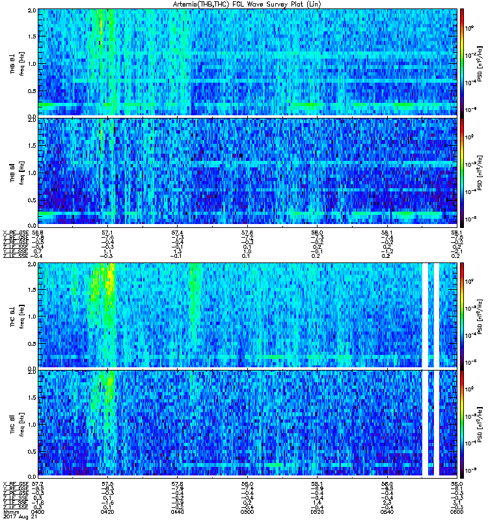488x521 pixels.
Task: Click the 0400 time axis label
Action: [37, 512]
